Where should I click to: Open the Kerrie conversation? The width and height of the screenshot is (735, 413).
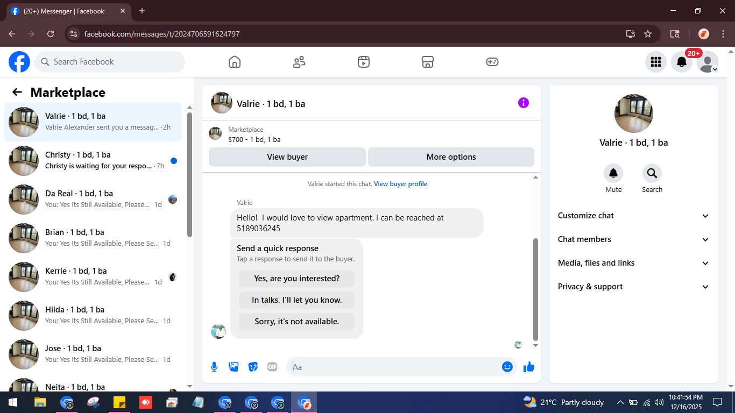pos(93,277)
